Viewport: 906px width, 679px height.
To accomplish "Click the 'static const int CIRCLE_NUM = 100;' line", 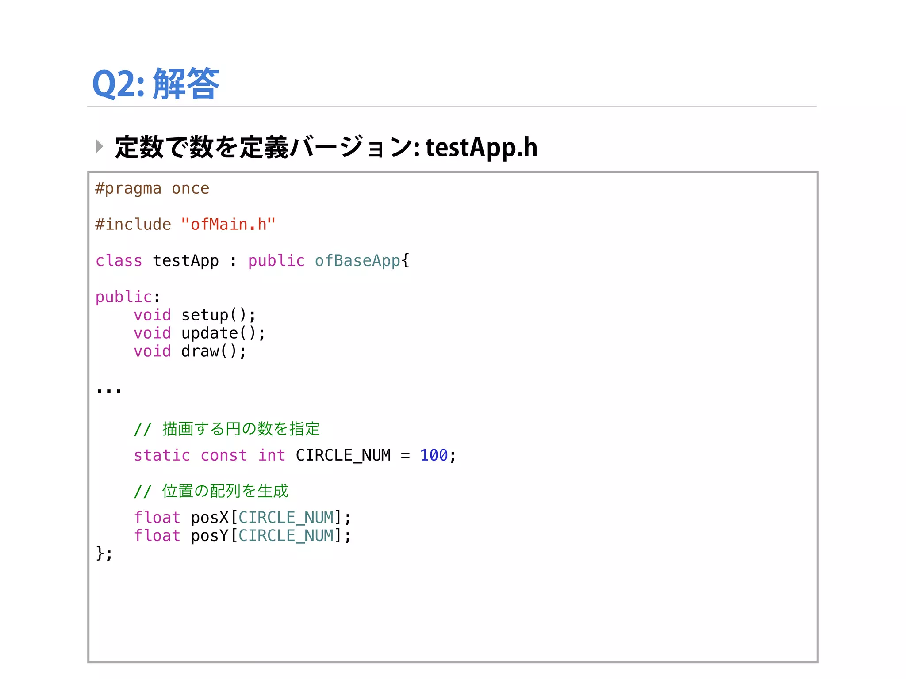I will tap(295, 455).
